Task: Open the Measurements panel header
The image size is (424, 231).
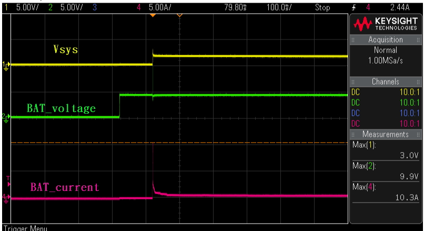Action: [x=386, y=134]
